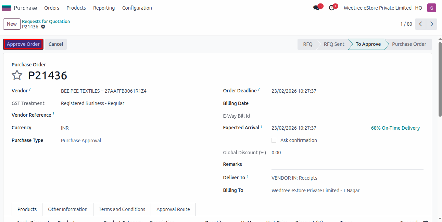Go to next record arrow
The width and height of the screenshot is (442, 222).
[x=431, y=24]
